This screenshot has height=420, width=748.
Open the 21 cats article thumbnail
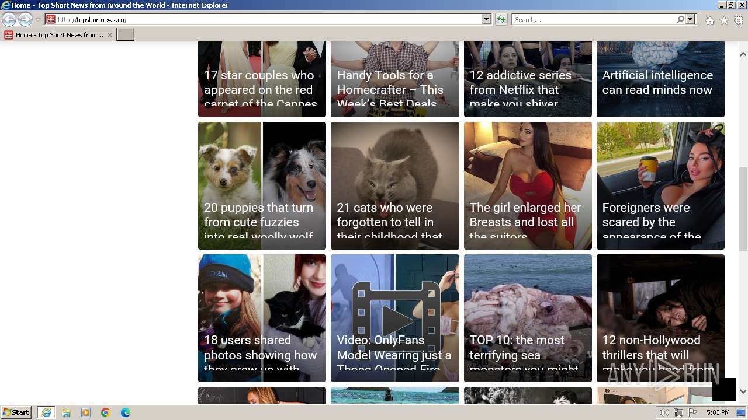(x=395, y=185)
